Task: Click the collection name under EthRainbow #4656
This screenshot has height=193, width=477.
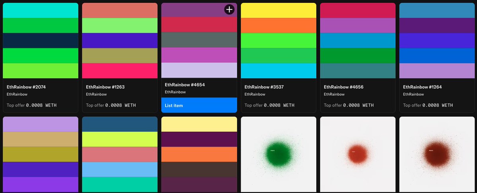Action: pos(334,94)
